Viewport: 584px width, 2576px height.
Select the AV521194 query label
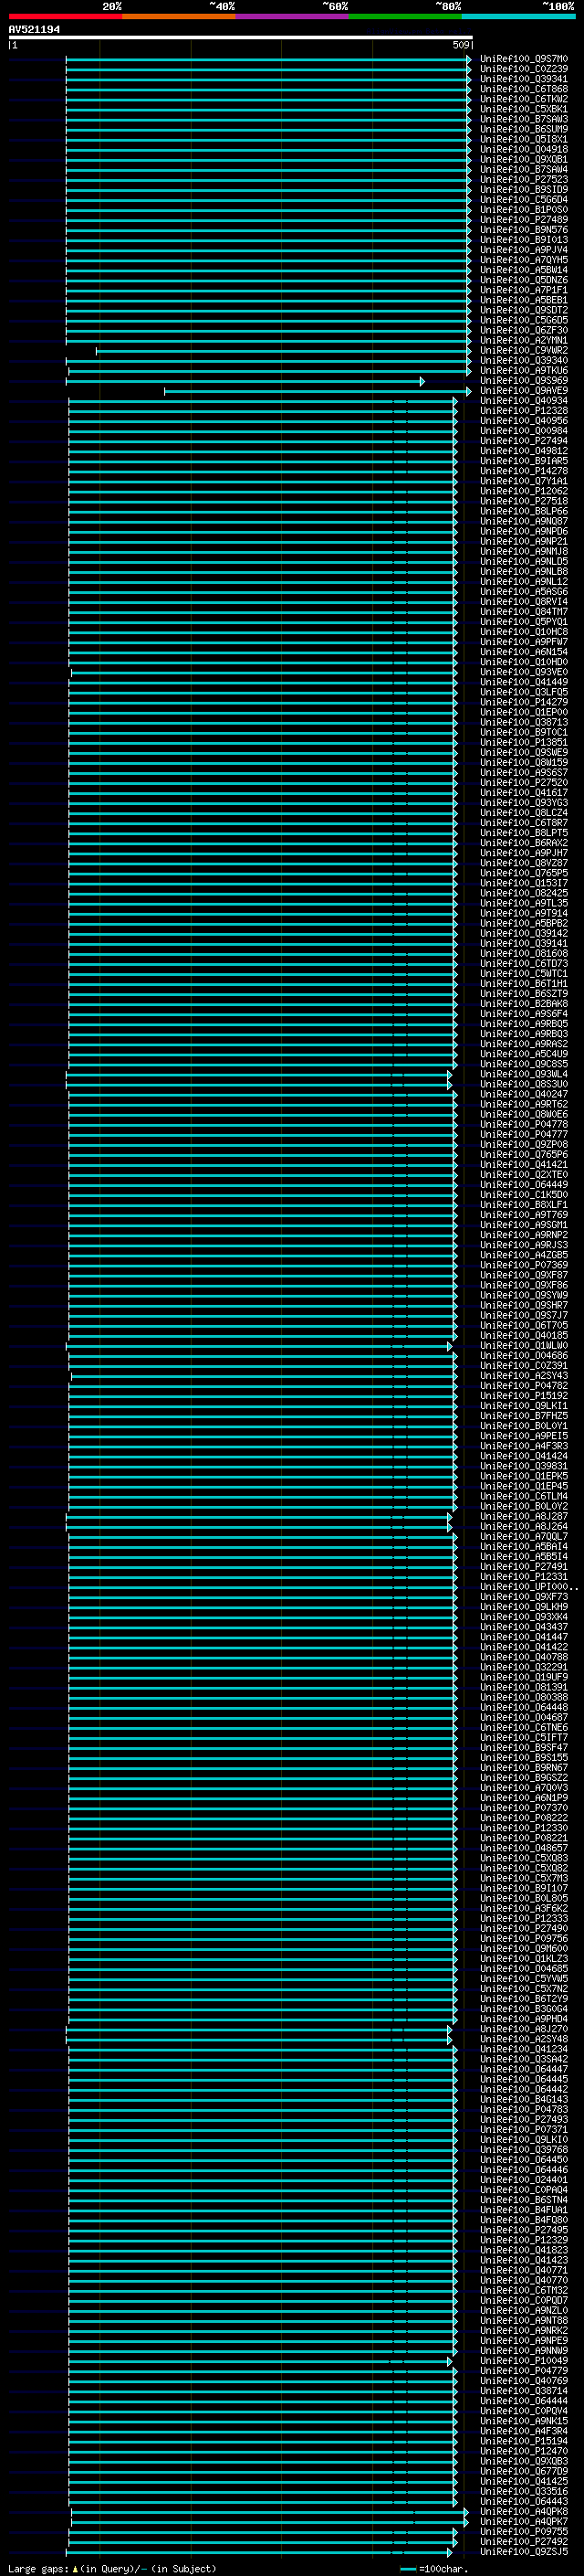pos(34,29)
